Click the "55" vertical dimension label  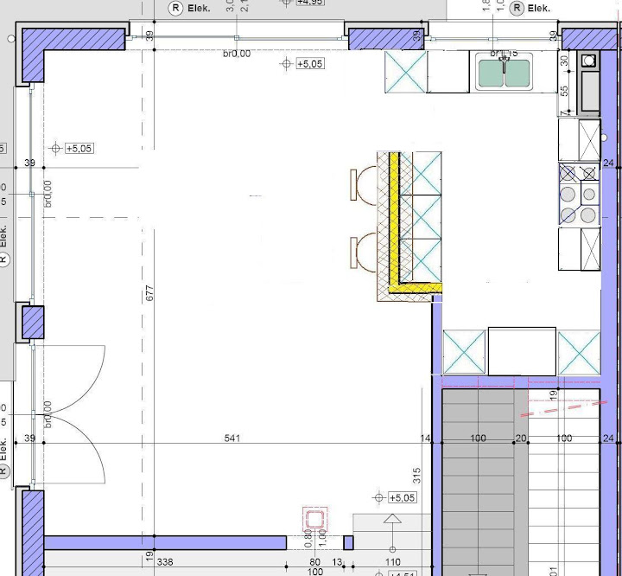coord(564,91)
